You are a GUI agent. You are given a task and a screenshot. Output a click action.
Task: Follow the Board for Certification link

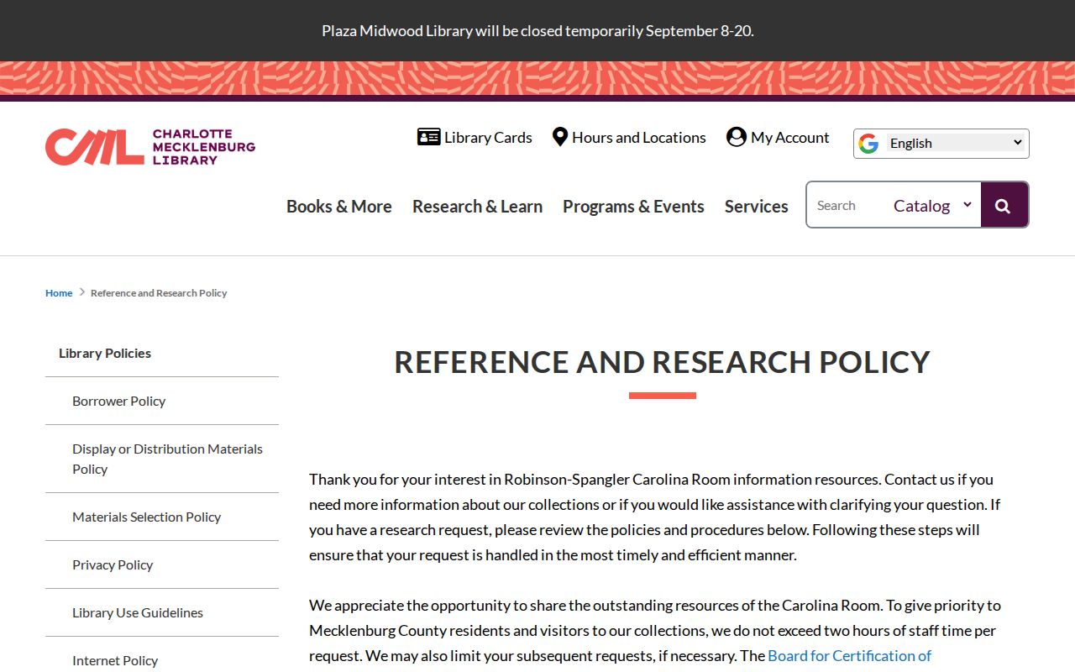850,655
